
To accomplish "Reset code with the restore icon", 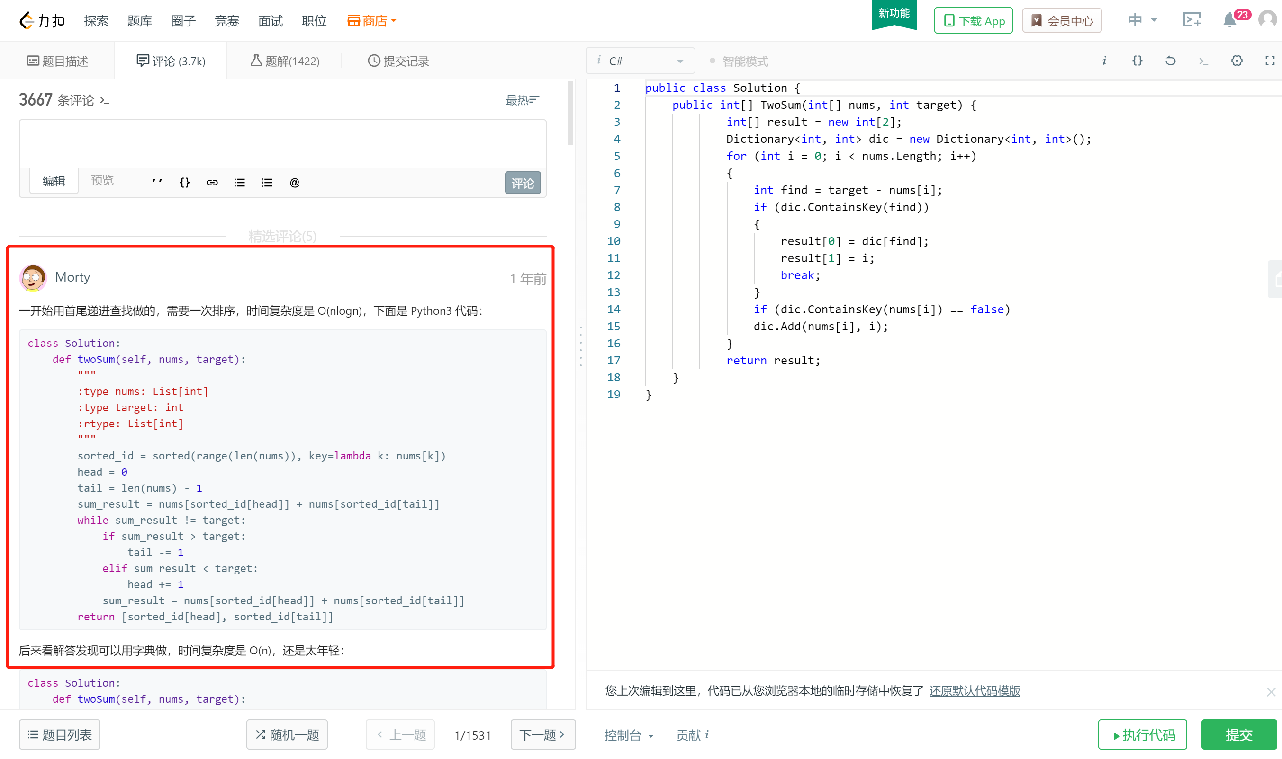I will tap(1170, 61).
